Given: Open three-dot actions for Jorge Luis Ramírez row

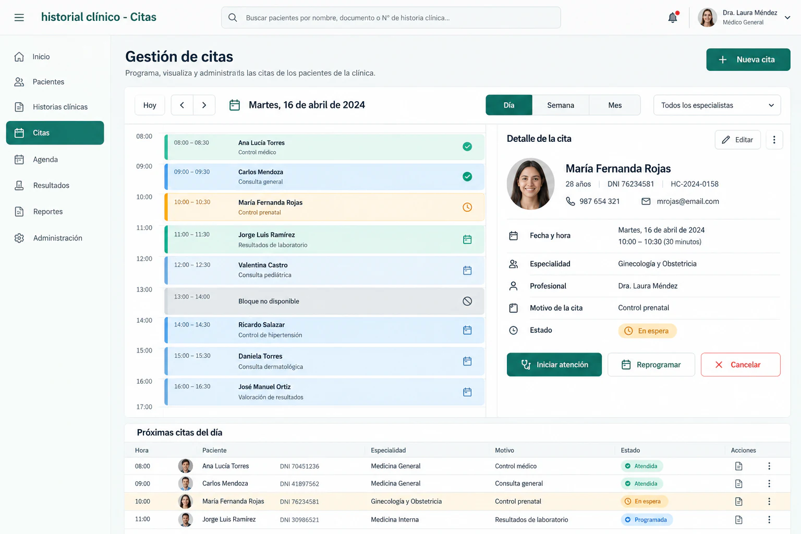Looking at the screenshot, I should (x=769, y=520).
